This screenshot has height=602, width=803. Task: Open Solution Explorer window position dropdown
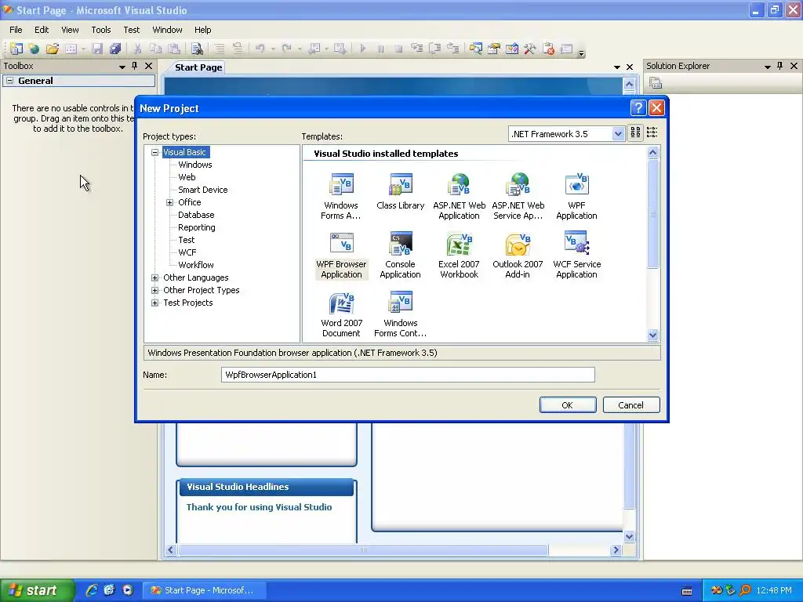click(767, 67)
